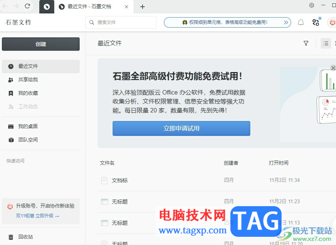Image resolution: width=336 pixels, height=245 pixels.
Task: Click the 双11钜惠 立即升级 link
Action: [37, 216]
